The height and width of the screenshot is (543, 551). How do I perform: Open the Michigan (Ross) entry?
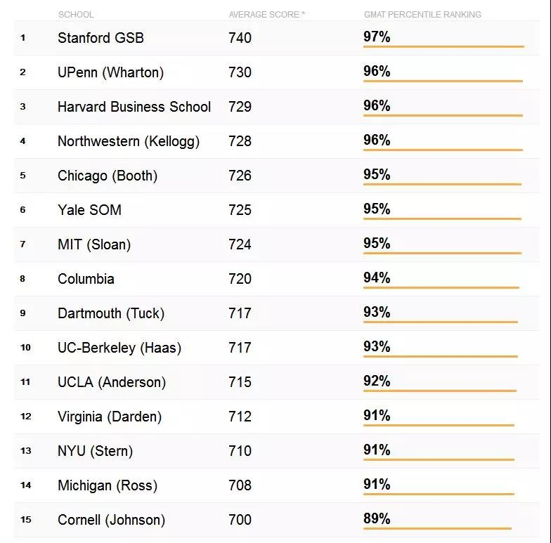tap(108, 485)
